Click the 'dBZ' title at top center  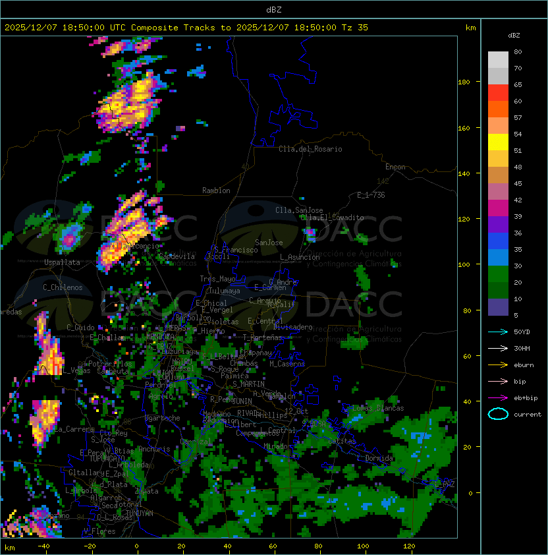274,9
